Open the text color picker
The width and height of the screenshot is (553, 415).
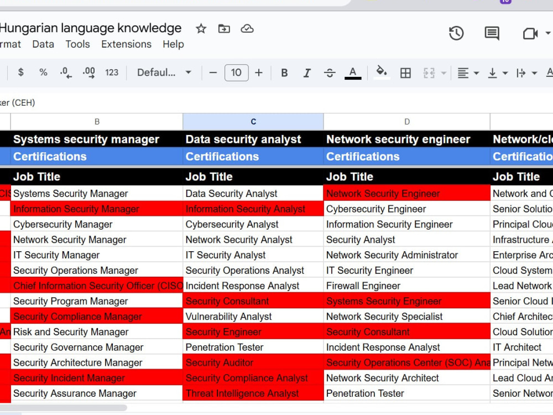pyautogui.click(x=353, y=73)
